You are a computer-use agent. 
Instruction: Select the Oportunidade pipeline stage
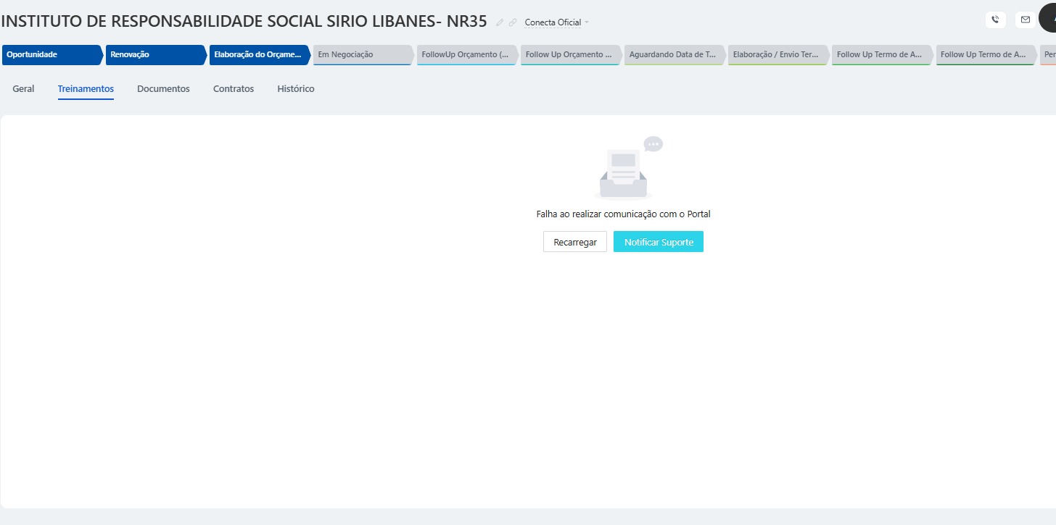pyautogui.click(x=51, y=55)
